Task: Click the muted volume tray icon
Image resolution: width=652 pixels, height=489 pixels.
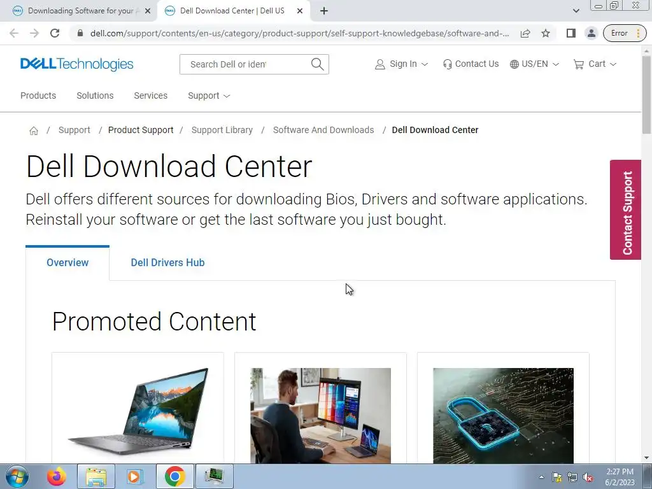Action: pos(588,478)
